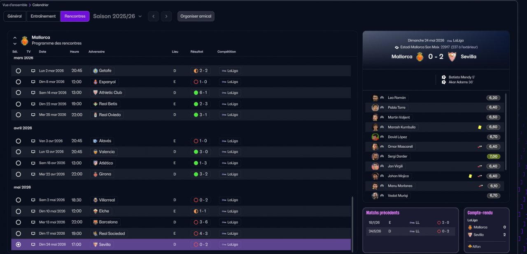Click the LaLiga competition tag on Espanyol row
This screenshot has width=527, height=254.
[x=230, y=82]
